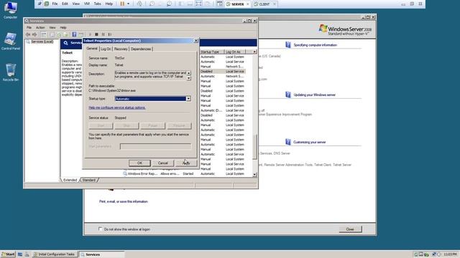This screenshot has width=460, height=258.
Task: Click the Start button on taskbar
Action: click(x=8, y=254)
